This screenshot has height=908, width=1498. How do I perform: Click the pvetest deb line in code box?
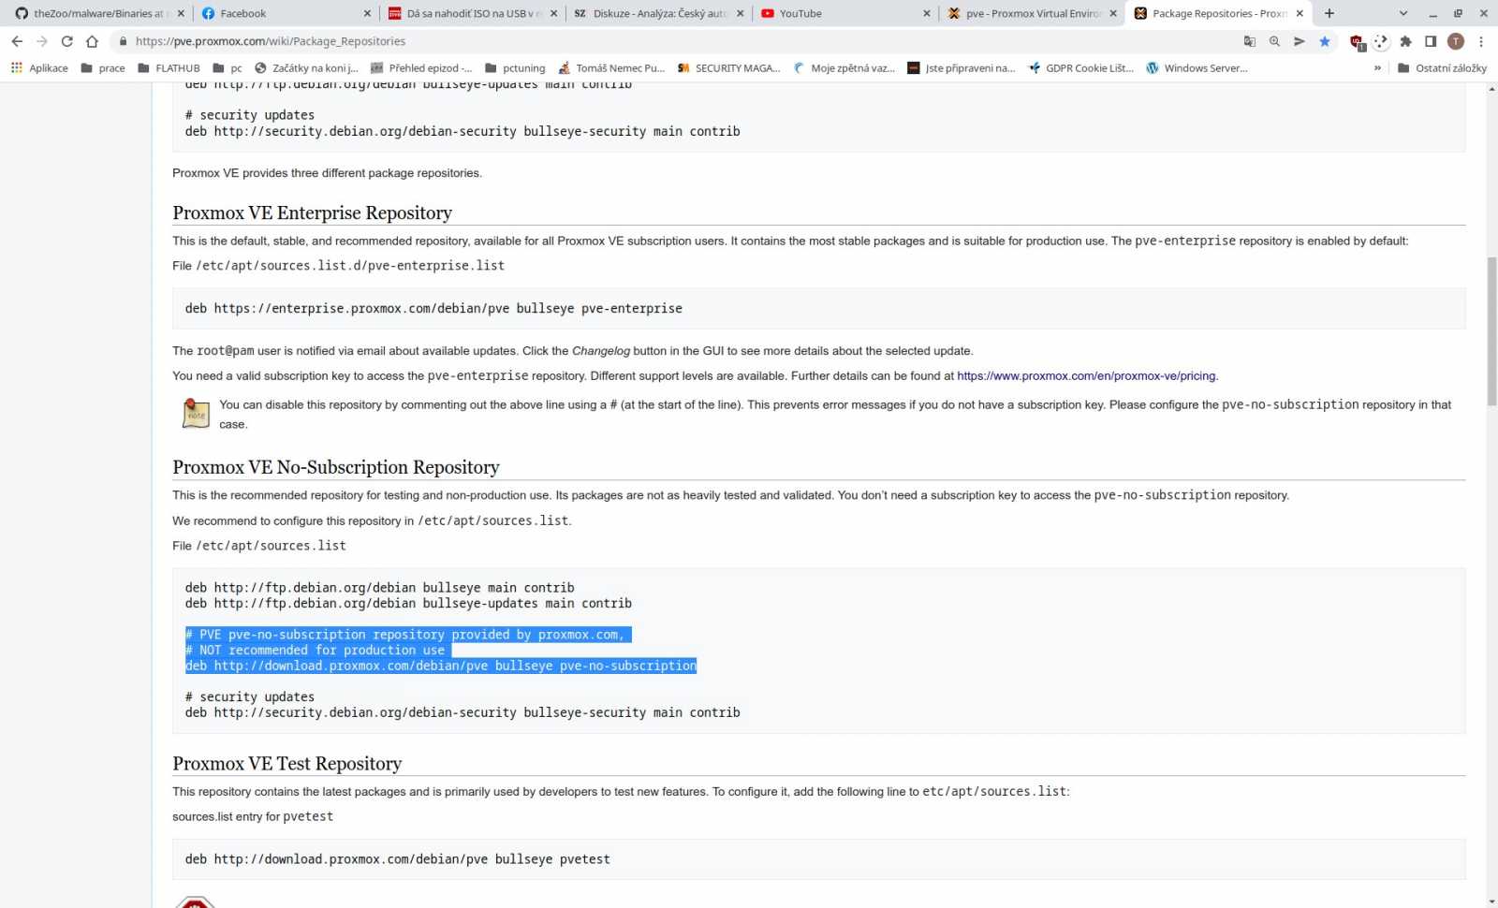[398, 859]
